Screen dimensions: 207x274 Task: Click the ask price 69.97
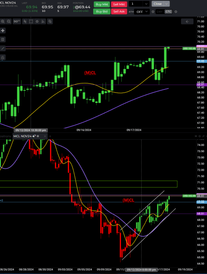coord(63,7)
